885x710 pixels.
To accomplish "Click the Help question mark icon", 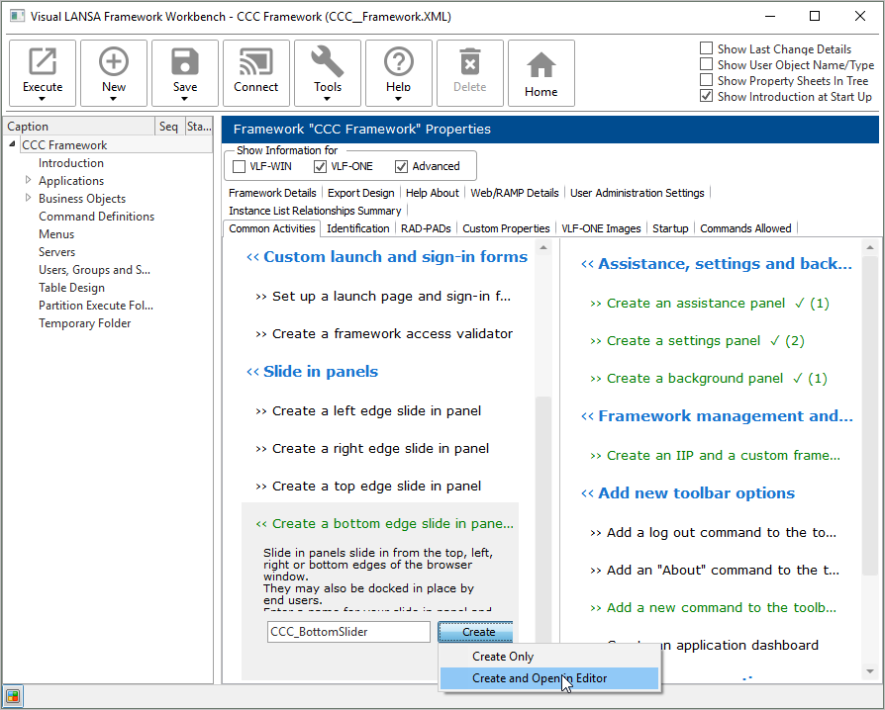I will pyautogui.click(x=399, y=63).
